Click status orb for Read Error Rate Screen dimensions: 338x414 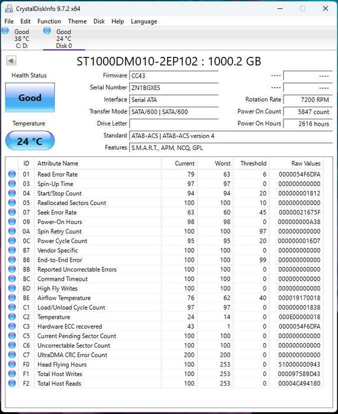pyautogui.click(x=12, y=174)
